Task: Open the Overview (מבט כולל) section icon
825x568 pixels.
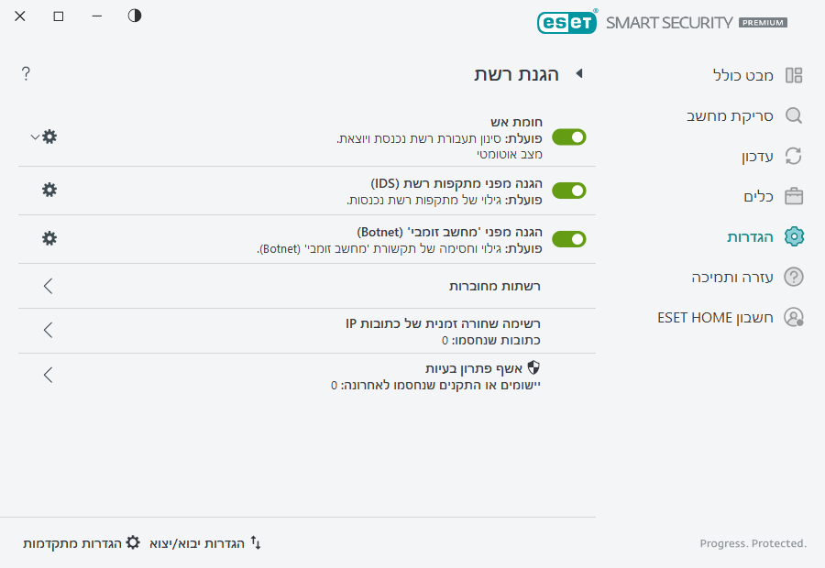Action: click(x=794, y=74)
